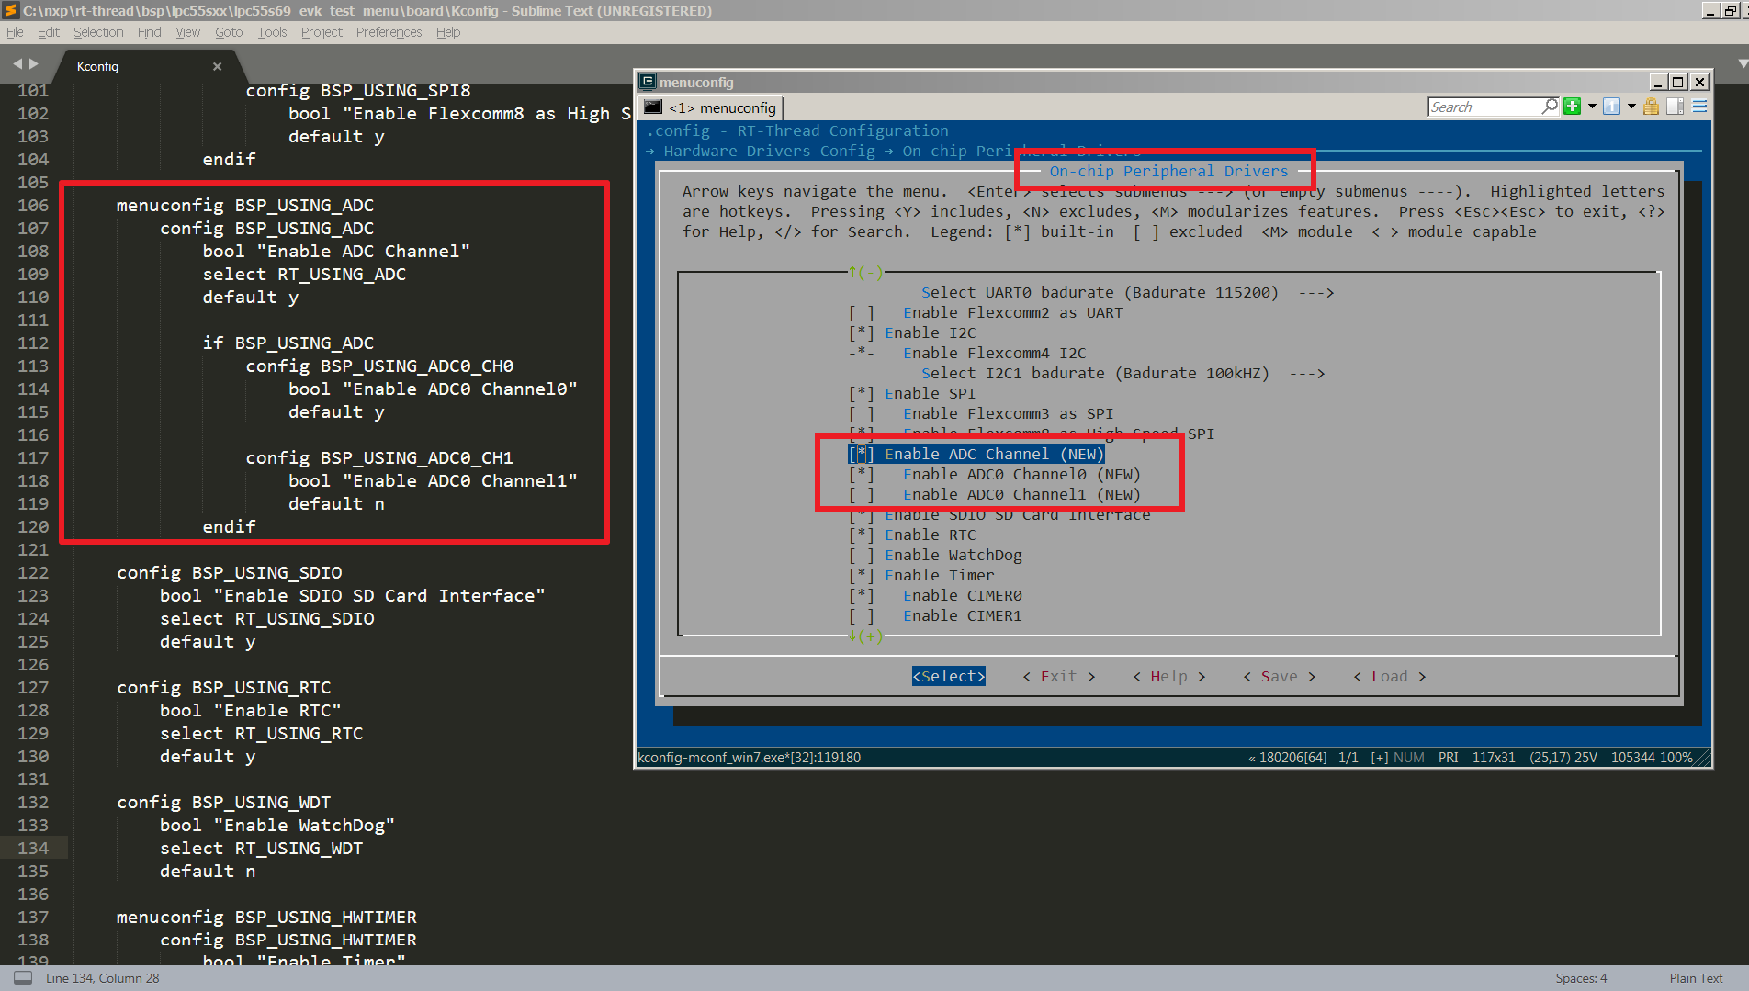Switch to the <1> menuconfig console tab

(711, 107)
